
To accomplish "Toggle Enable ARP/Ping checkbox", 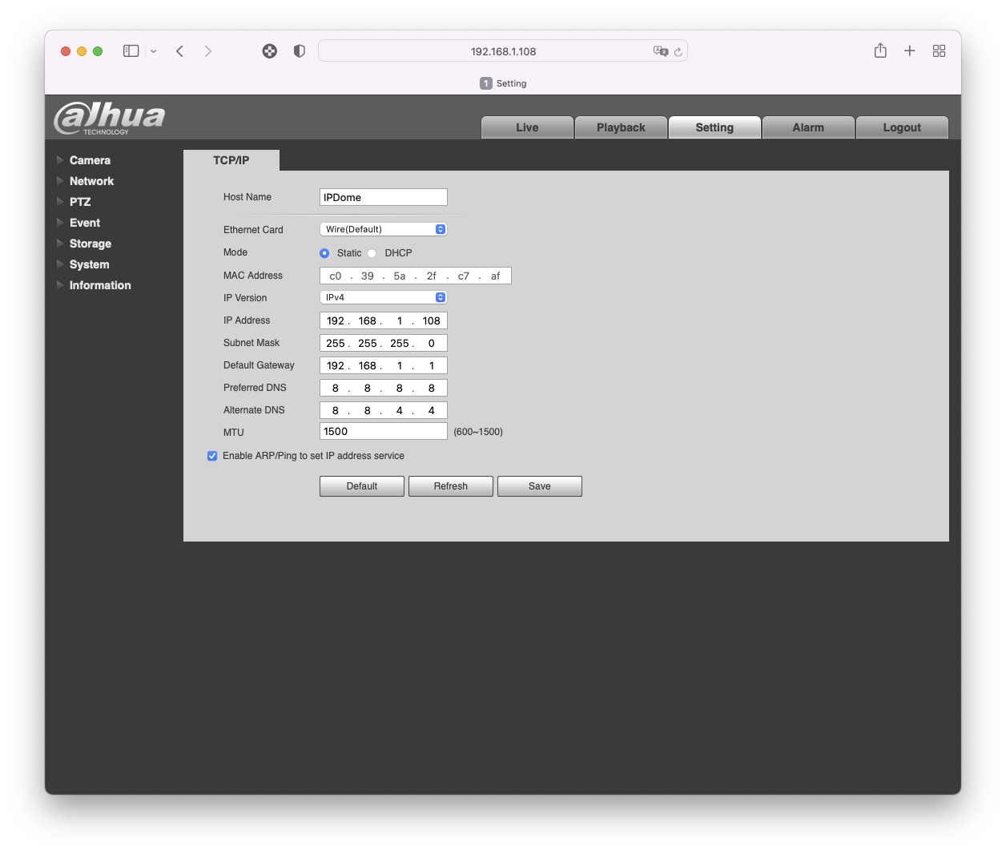I will point(212,456).
